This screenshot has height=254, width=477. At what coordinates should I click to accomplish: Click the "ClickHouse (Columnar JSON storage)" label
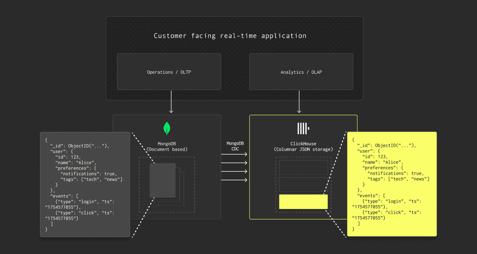(303, 146)
